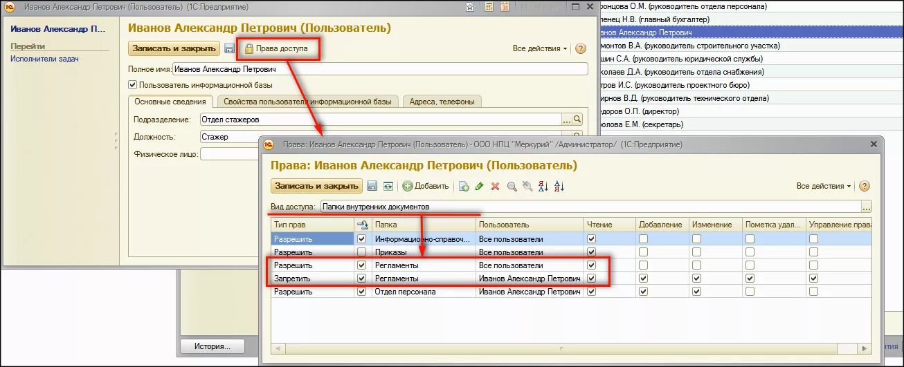Open Все действия menu in user window
The image size is (904, 367).
pos(540,49)
